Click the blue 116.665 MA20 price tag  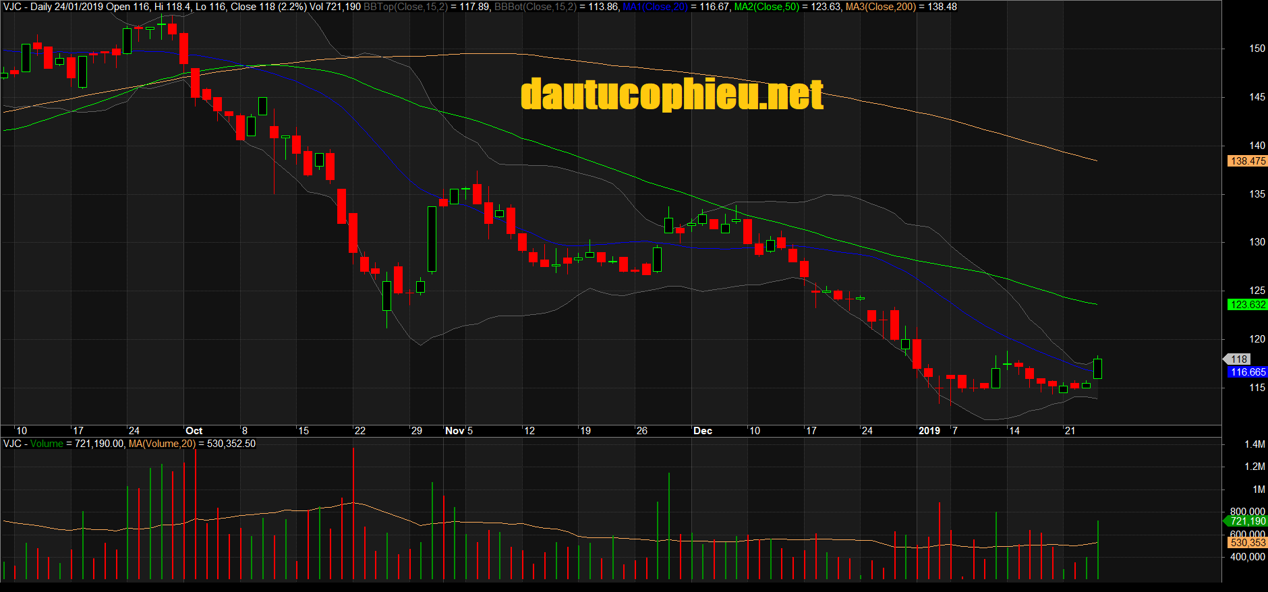tap(1247, 372)
